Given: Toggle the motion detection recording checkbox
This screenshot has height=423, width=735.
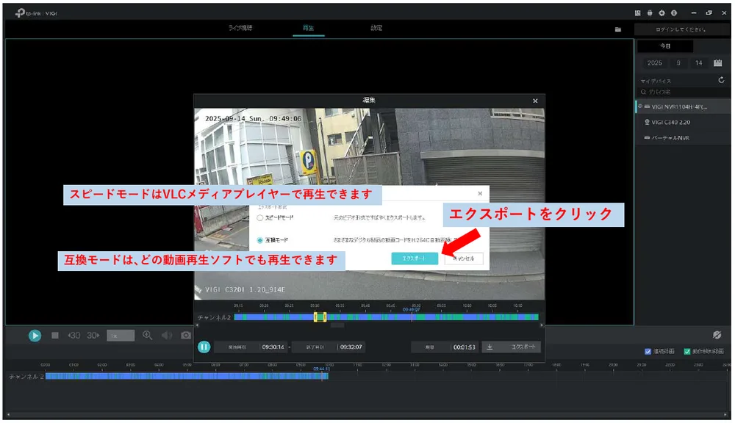Looking at the screenshot, I should (686, 351).
